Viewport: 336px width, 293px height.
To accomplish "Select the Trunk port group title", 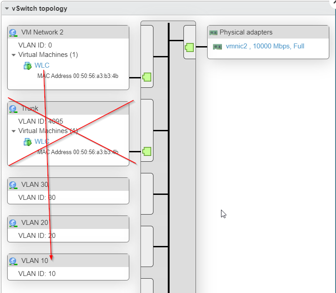I will 30,108.
